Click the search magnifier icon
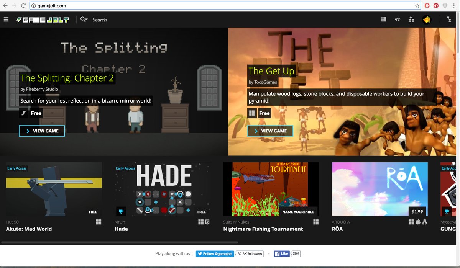 (84, 20)
